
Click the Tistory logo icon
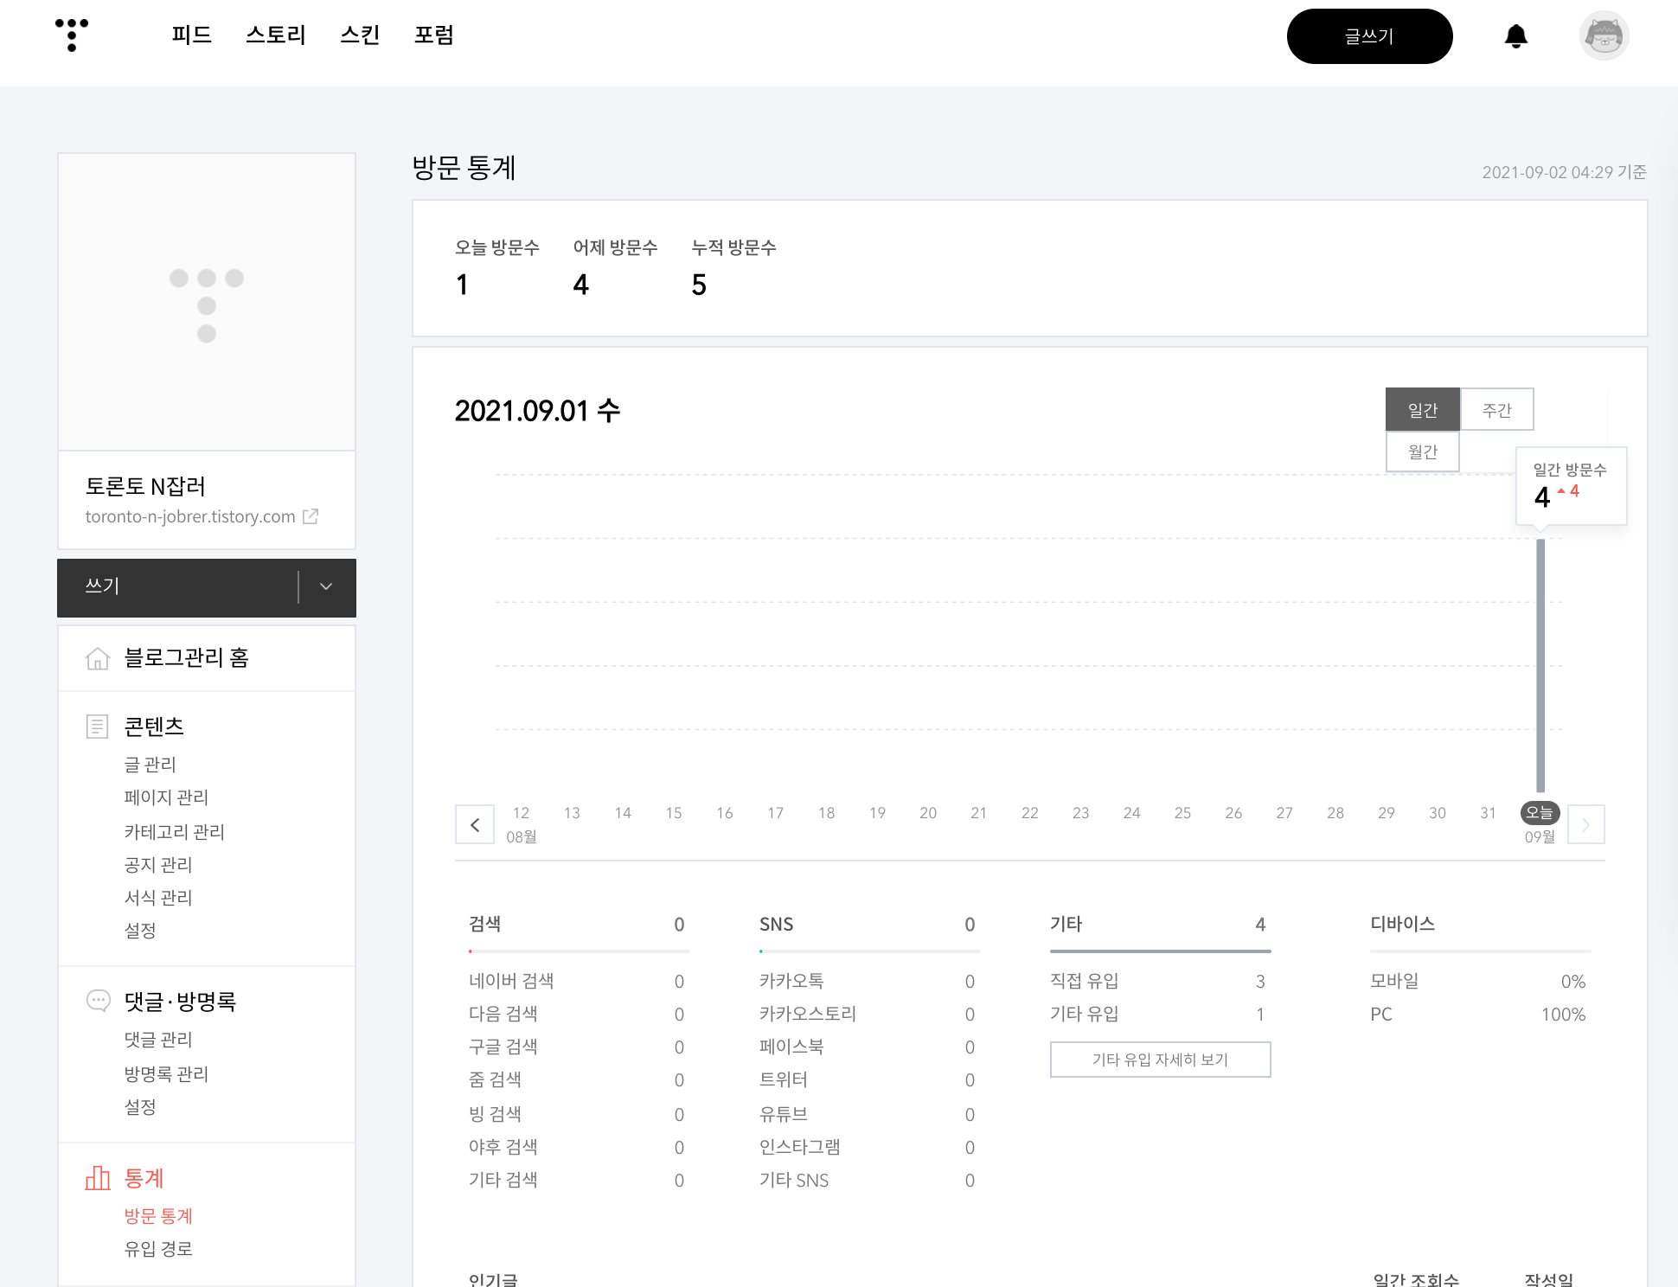click(72, 35)
